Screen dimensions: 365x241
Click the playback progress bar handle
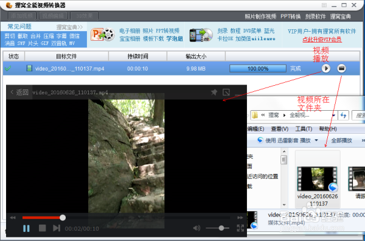[x=63, y=218]
